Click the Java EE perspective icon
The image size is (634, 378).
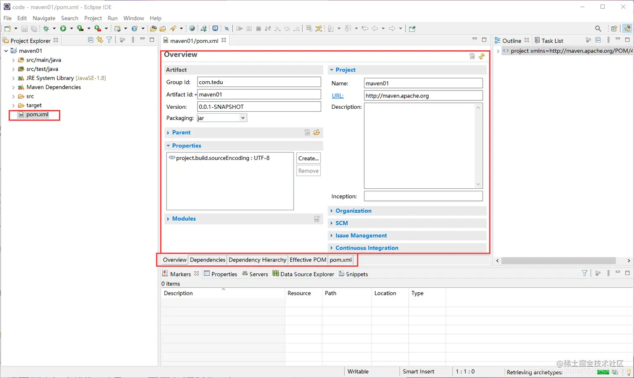pos(627,28)
